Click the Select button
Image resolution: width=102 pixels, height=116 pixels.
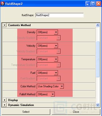[26, 112]
